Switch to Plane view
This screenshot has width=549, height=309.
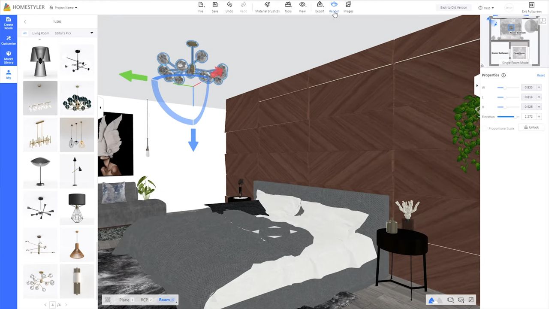126,300
